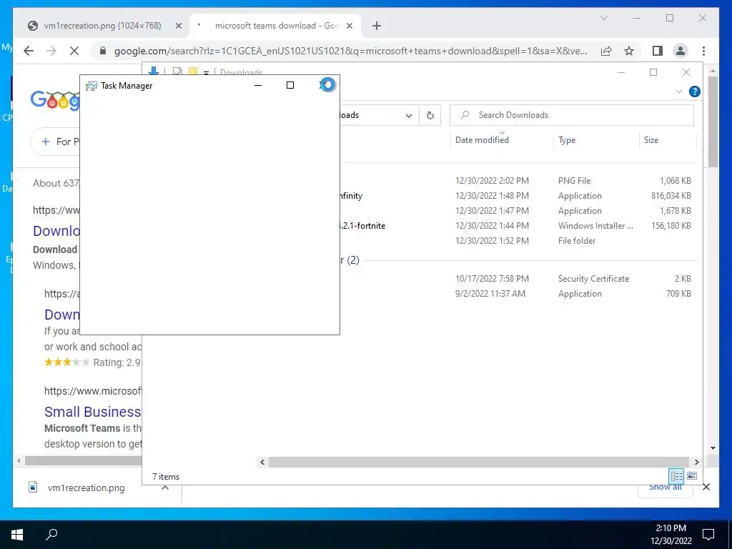Click the Chrome vertical scrollbar thumb

pyautogui.click(x=713, y=122)
